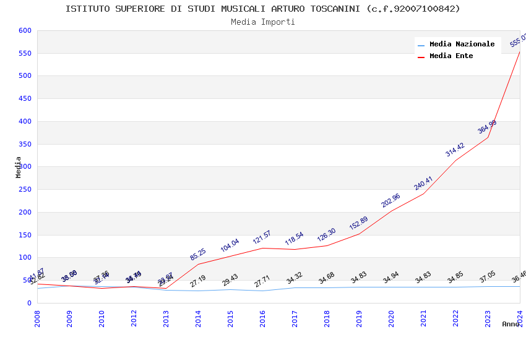The image size is (526, 340).
Task: Click the blue Media Nazionale legend swatch
Action: click(421, 45)
